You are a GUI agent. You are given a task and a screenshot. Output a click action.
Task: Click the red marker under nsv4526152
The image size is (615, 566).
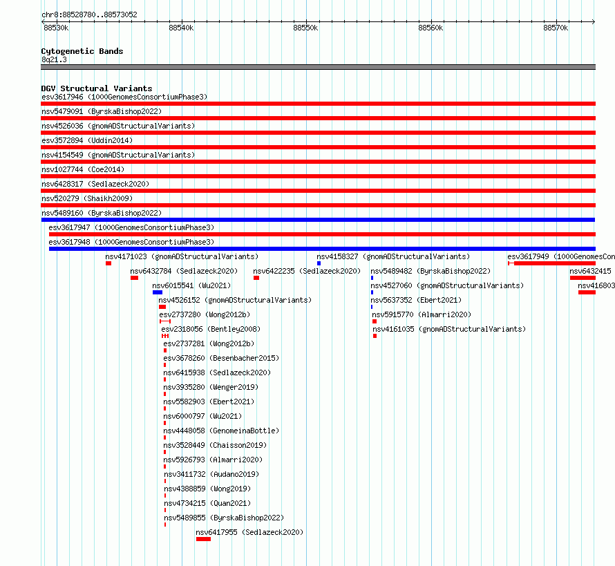pos(162,307)
